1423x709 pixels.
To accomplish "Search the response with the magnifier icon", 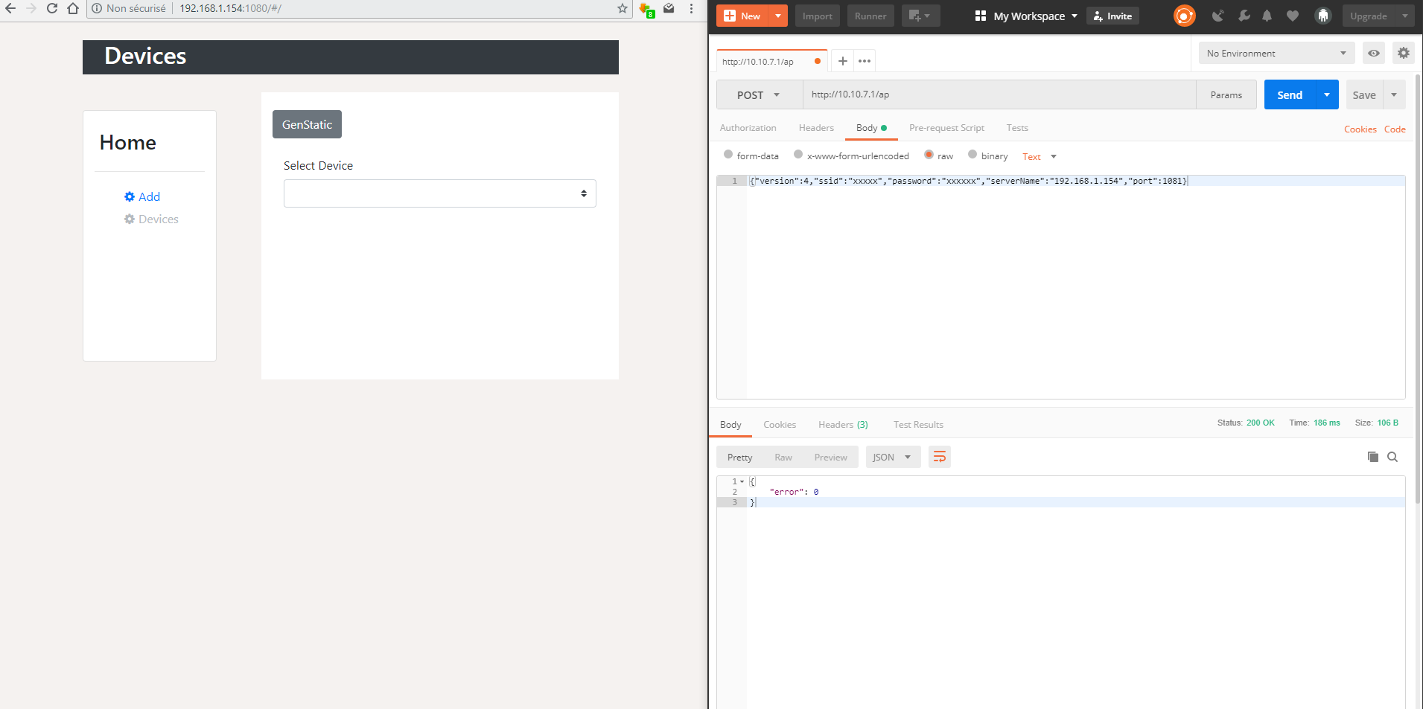I will 1392,456.
